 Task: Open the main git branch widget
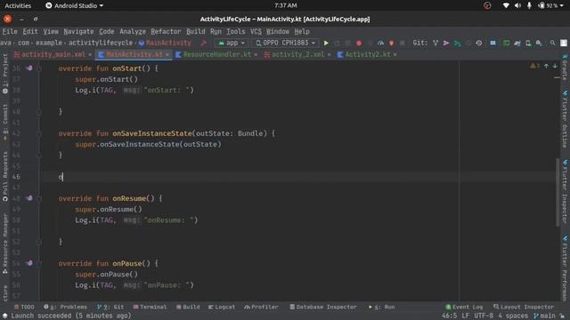(544, 316)
